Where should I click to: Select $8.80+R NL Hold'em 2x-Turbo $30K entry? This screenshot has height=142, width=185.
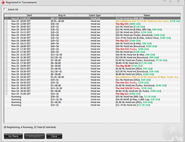[138, 91]
